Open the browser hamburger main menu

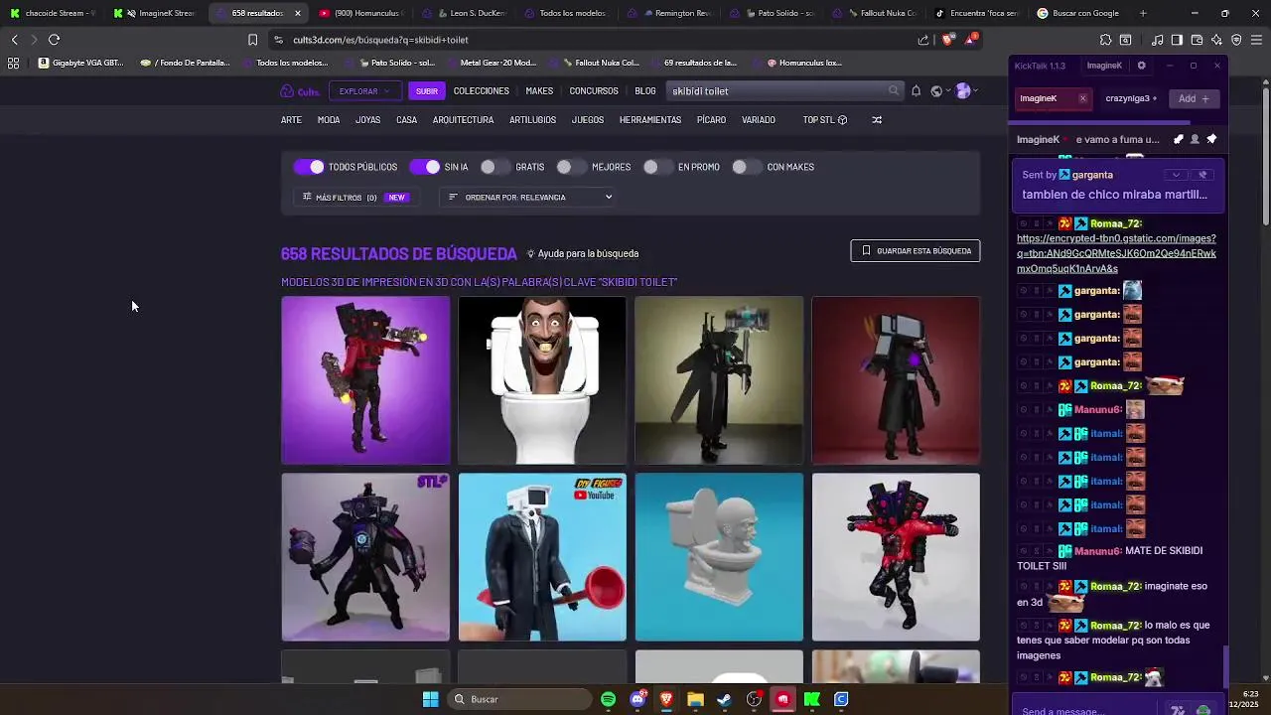click(1256, 40)
